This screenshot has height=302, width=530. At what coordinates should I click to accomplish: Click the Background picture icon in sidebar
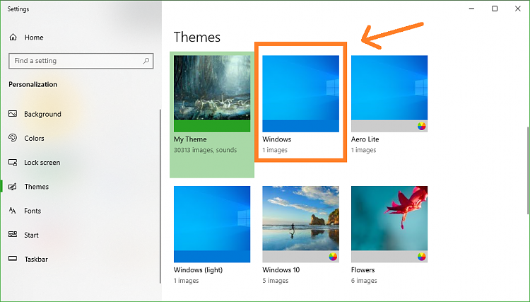[x=13, y=114]
